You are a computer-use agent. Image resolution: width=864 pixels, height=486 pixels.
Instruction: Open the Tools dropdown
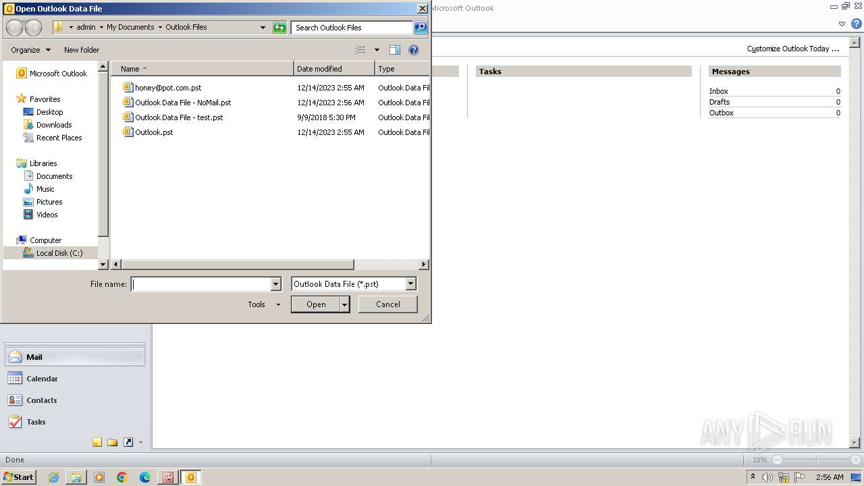[263, 304]
